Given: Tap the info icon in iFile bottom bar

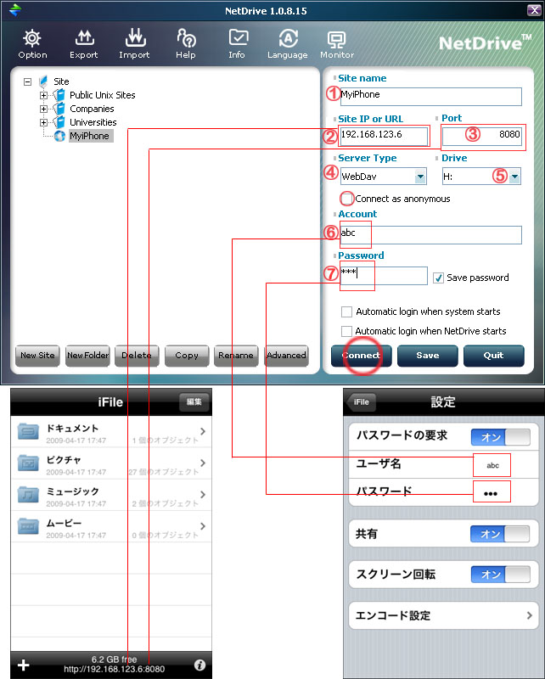Looking at the screenshot, I should pos(199,665).
